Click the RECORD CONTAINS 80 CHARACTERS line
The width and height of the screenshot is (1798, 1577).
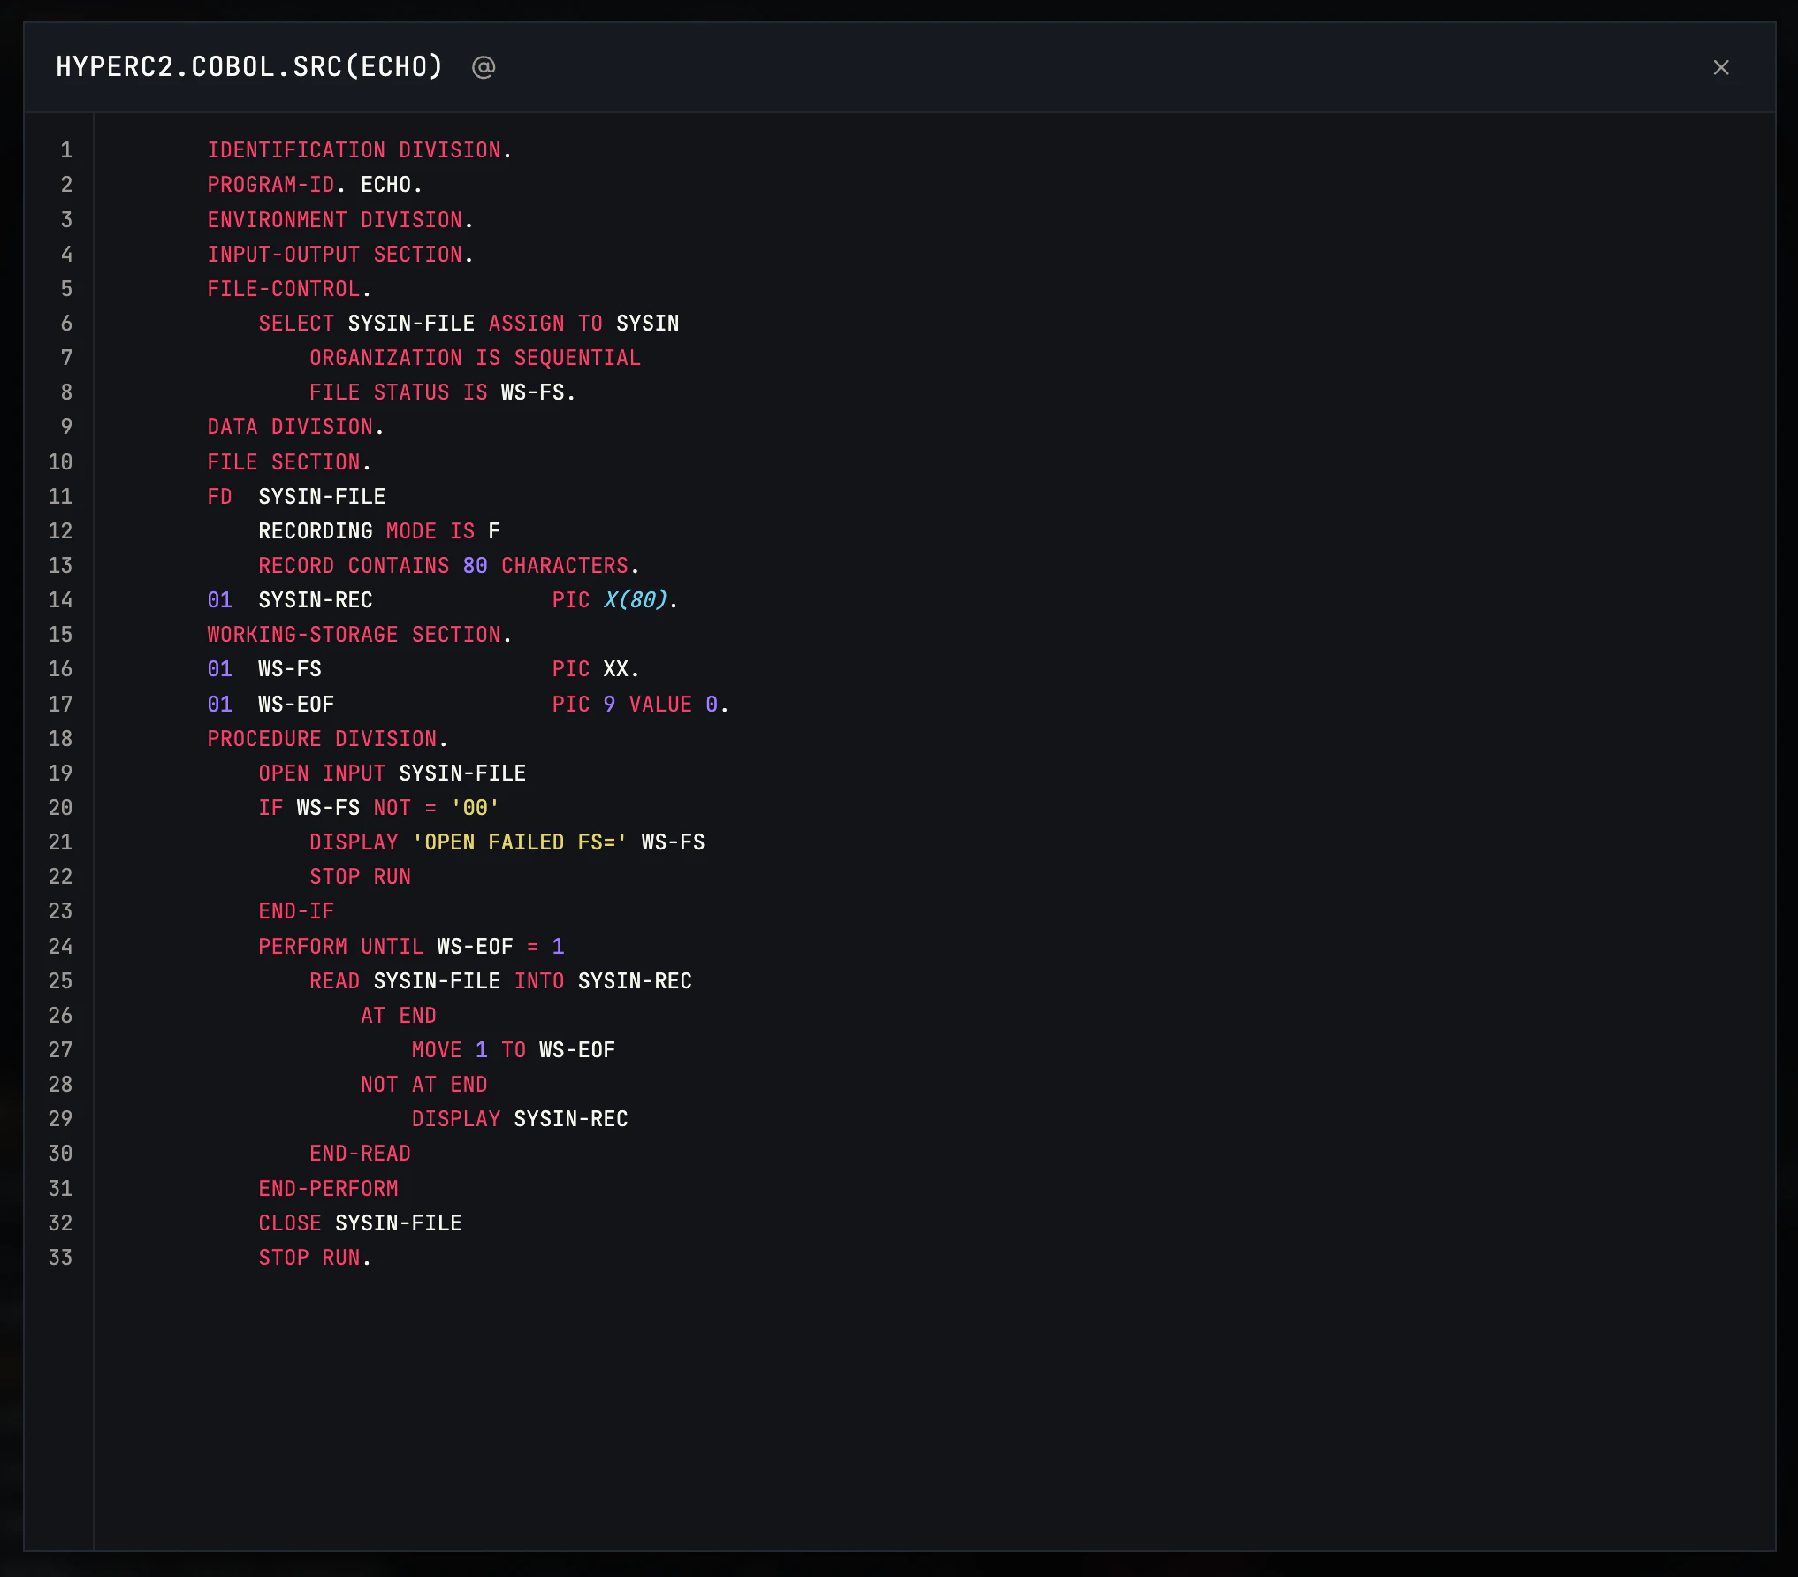[x=448, y=566]
